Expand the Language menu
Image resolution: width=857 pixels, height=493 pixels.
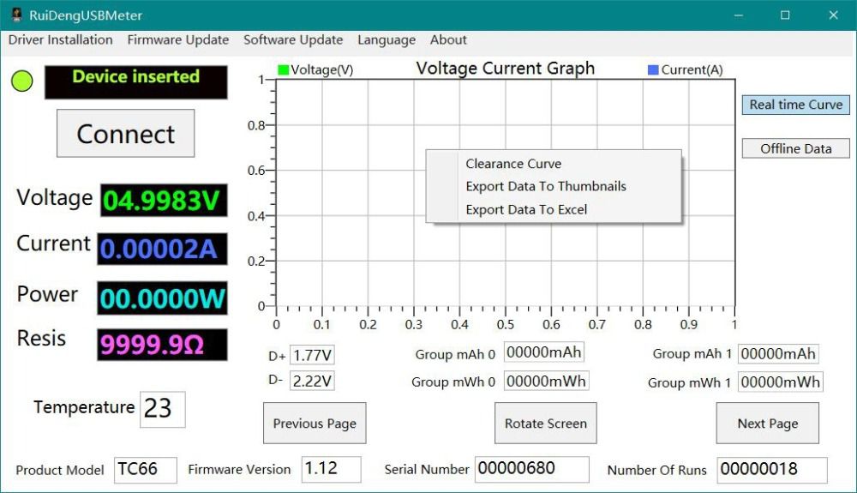[x=387, y=39]
